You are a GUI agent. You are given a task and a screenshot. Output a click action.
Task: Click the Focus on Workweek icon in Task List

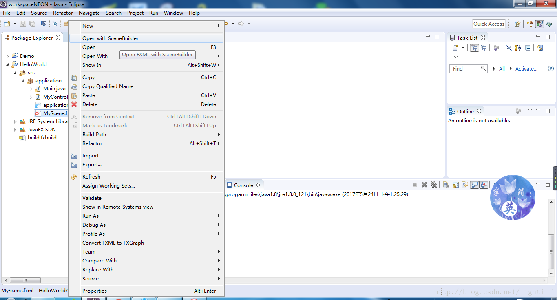[496, 48]
